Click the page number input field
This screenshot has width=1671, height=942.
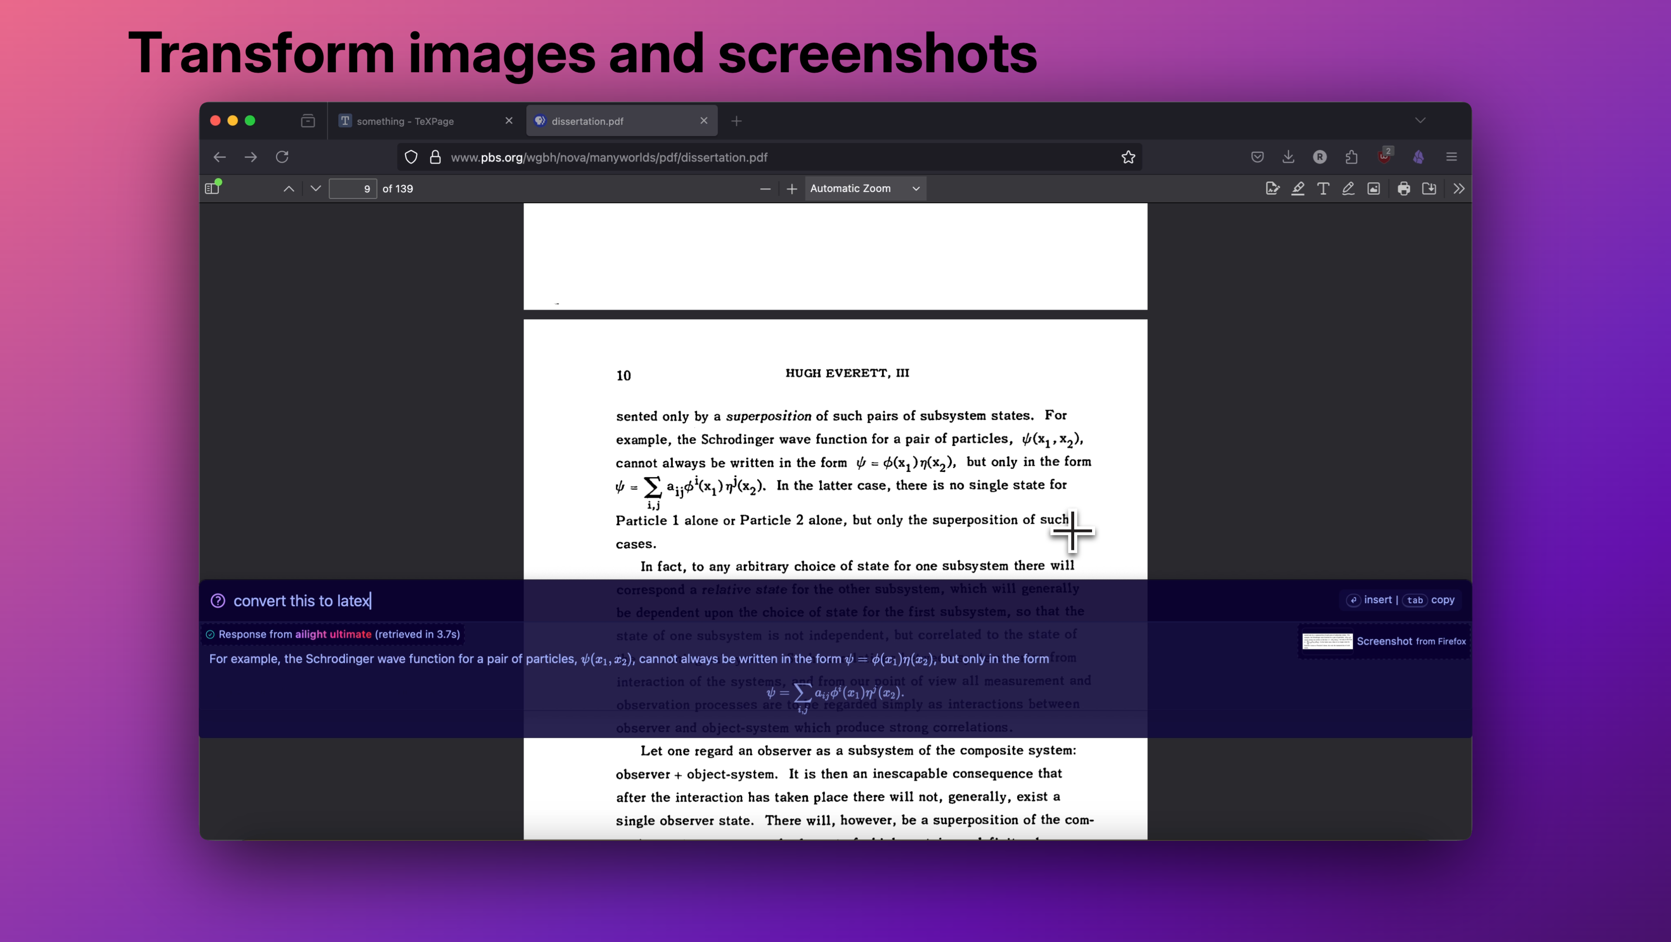coord(352,189)
